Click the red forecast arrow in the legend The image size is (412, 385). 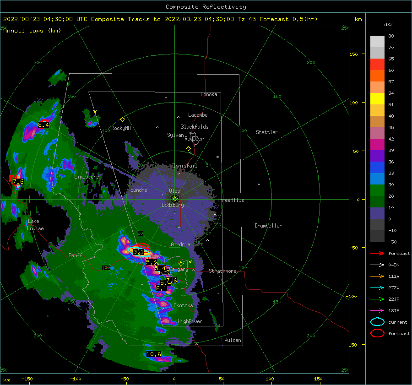click(377, 253)
